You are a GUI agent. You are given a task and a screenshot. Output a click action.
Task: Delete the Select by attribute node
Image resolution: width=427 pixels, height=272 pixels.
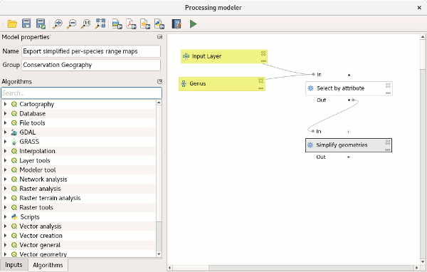coord(388,85)
